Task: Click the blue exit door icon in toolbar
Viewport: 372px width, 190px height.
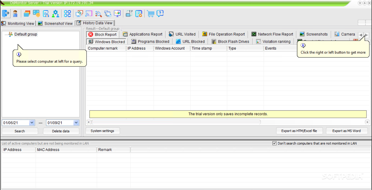Action: [6, 13]
